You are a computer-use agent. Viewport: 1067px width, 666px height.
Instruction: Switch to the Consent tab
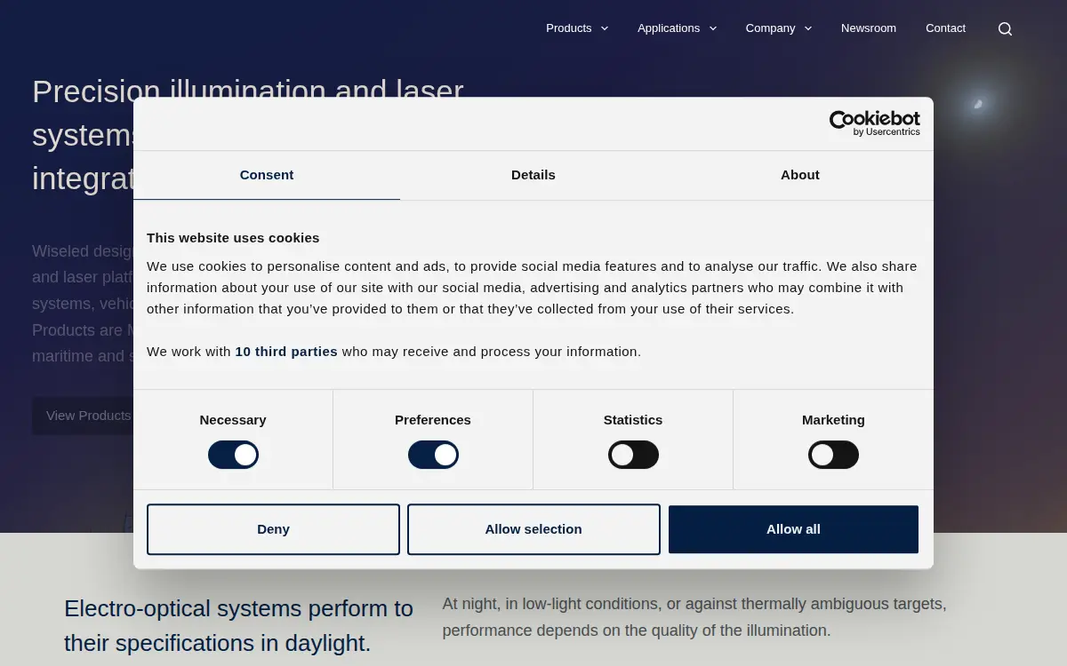267,175
